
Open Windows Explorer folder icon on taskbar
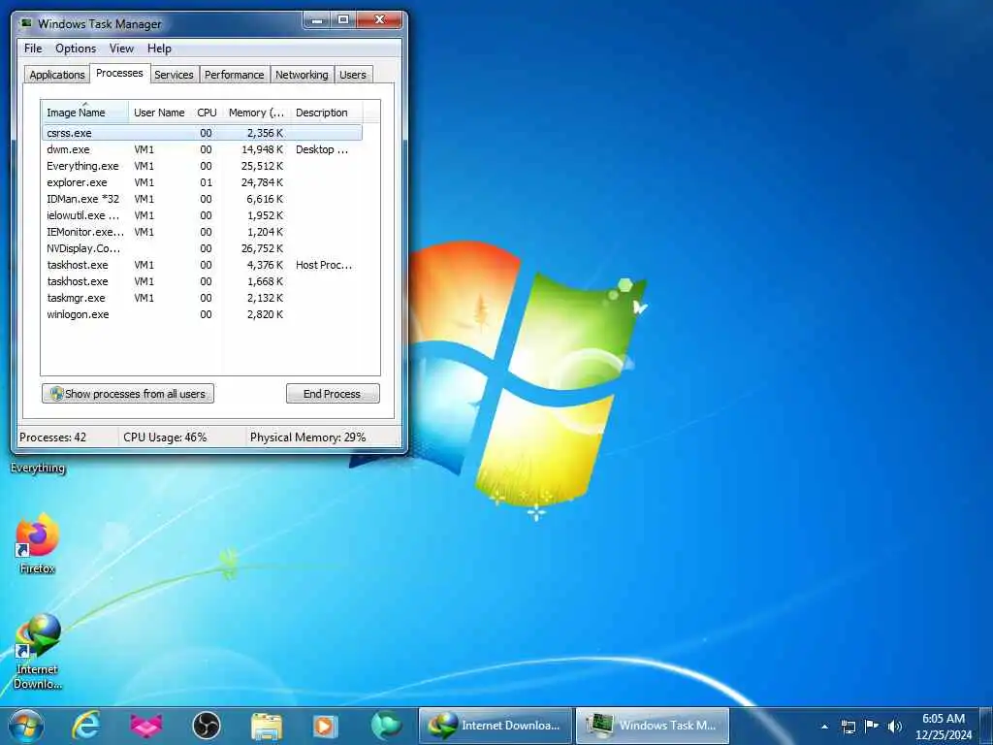[267, 726]
